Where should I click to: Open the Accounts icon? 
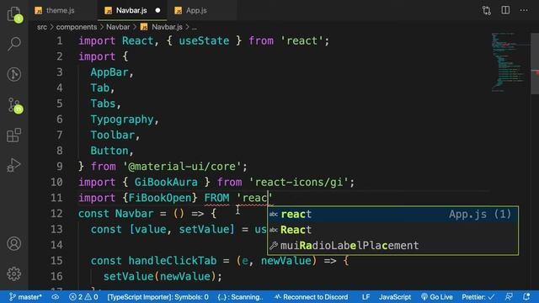tap(14, 243)
